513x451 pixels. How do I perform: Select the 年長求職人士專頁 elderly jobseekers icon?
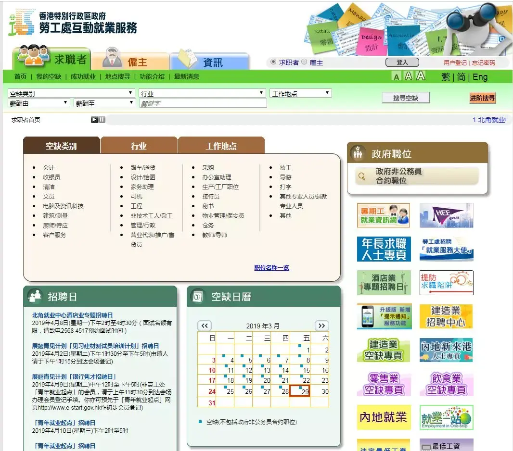pos(383,249)
